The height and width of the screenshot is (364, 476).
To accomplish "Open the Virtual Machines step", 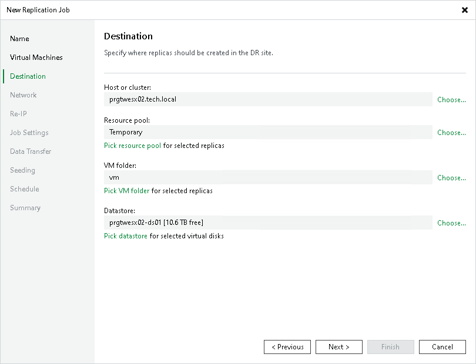I will 36,57.
